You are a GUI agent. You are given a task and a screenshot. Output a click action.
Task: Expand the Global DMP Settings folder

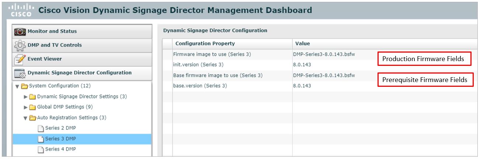(x=25, y=107)
